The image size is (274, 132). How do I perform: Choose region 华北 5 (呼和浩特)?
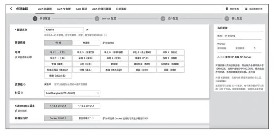114,52
